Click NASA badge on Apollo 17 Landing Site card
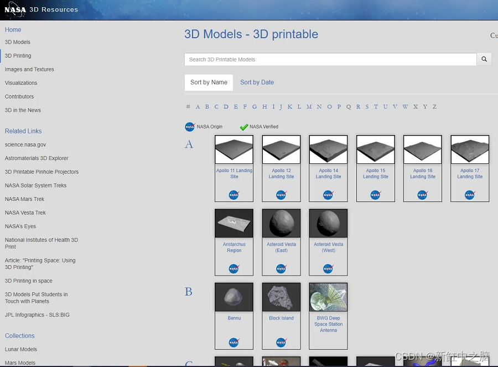 pyautogui.click(x=470, y=195)
